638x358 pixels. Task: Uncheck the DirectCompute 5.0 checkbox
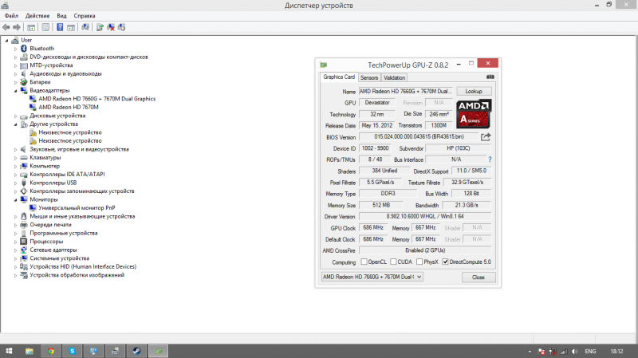click(x=445, y=262)
